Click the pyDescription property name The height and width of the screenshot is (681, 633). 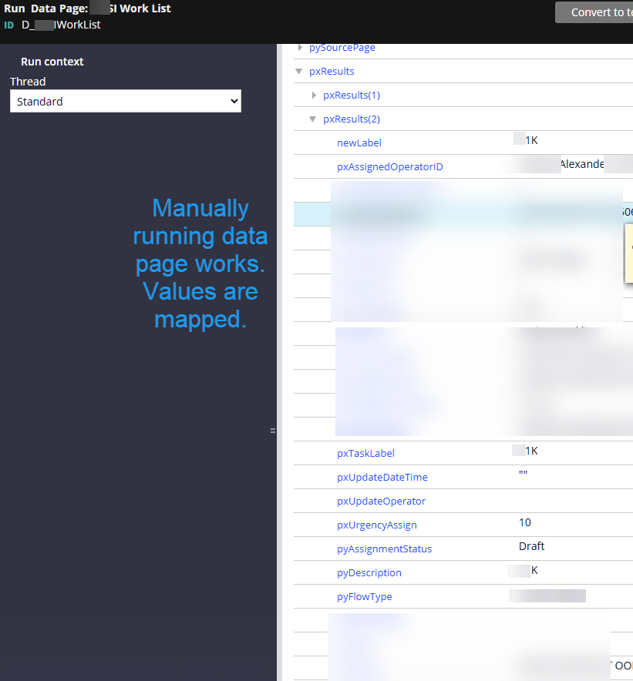tap(369, 573)
